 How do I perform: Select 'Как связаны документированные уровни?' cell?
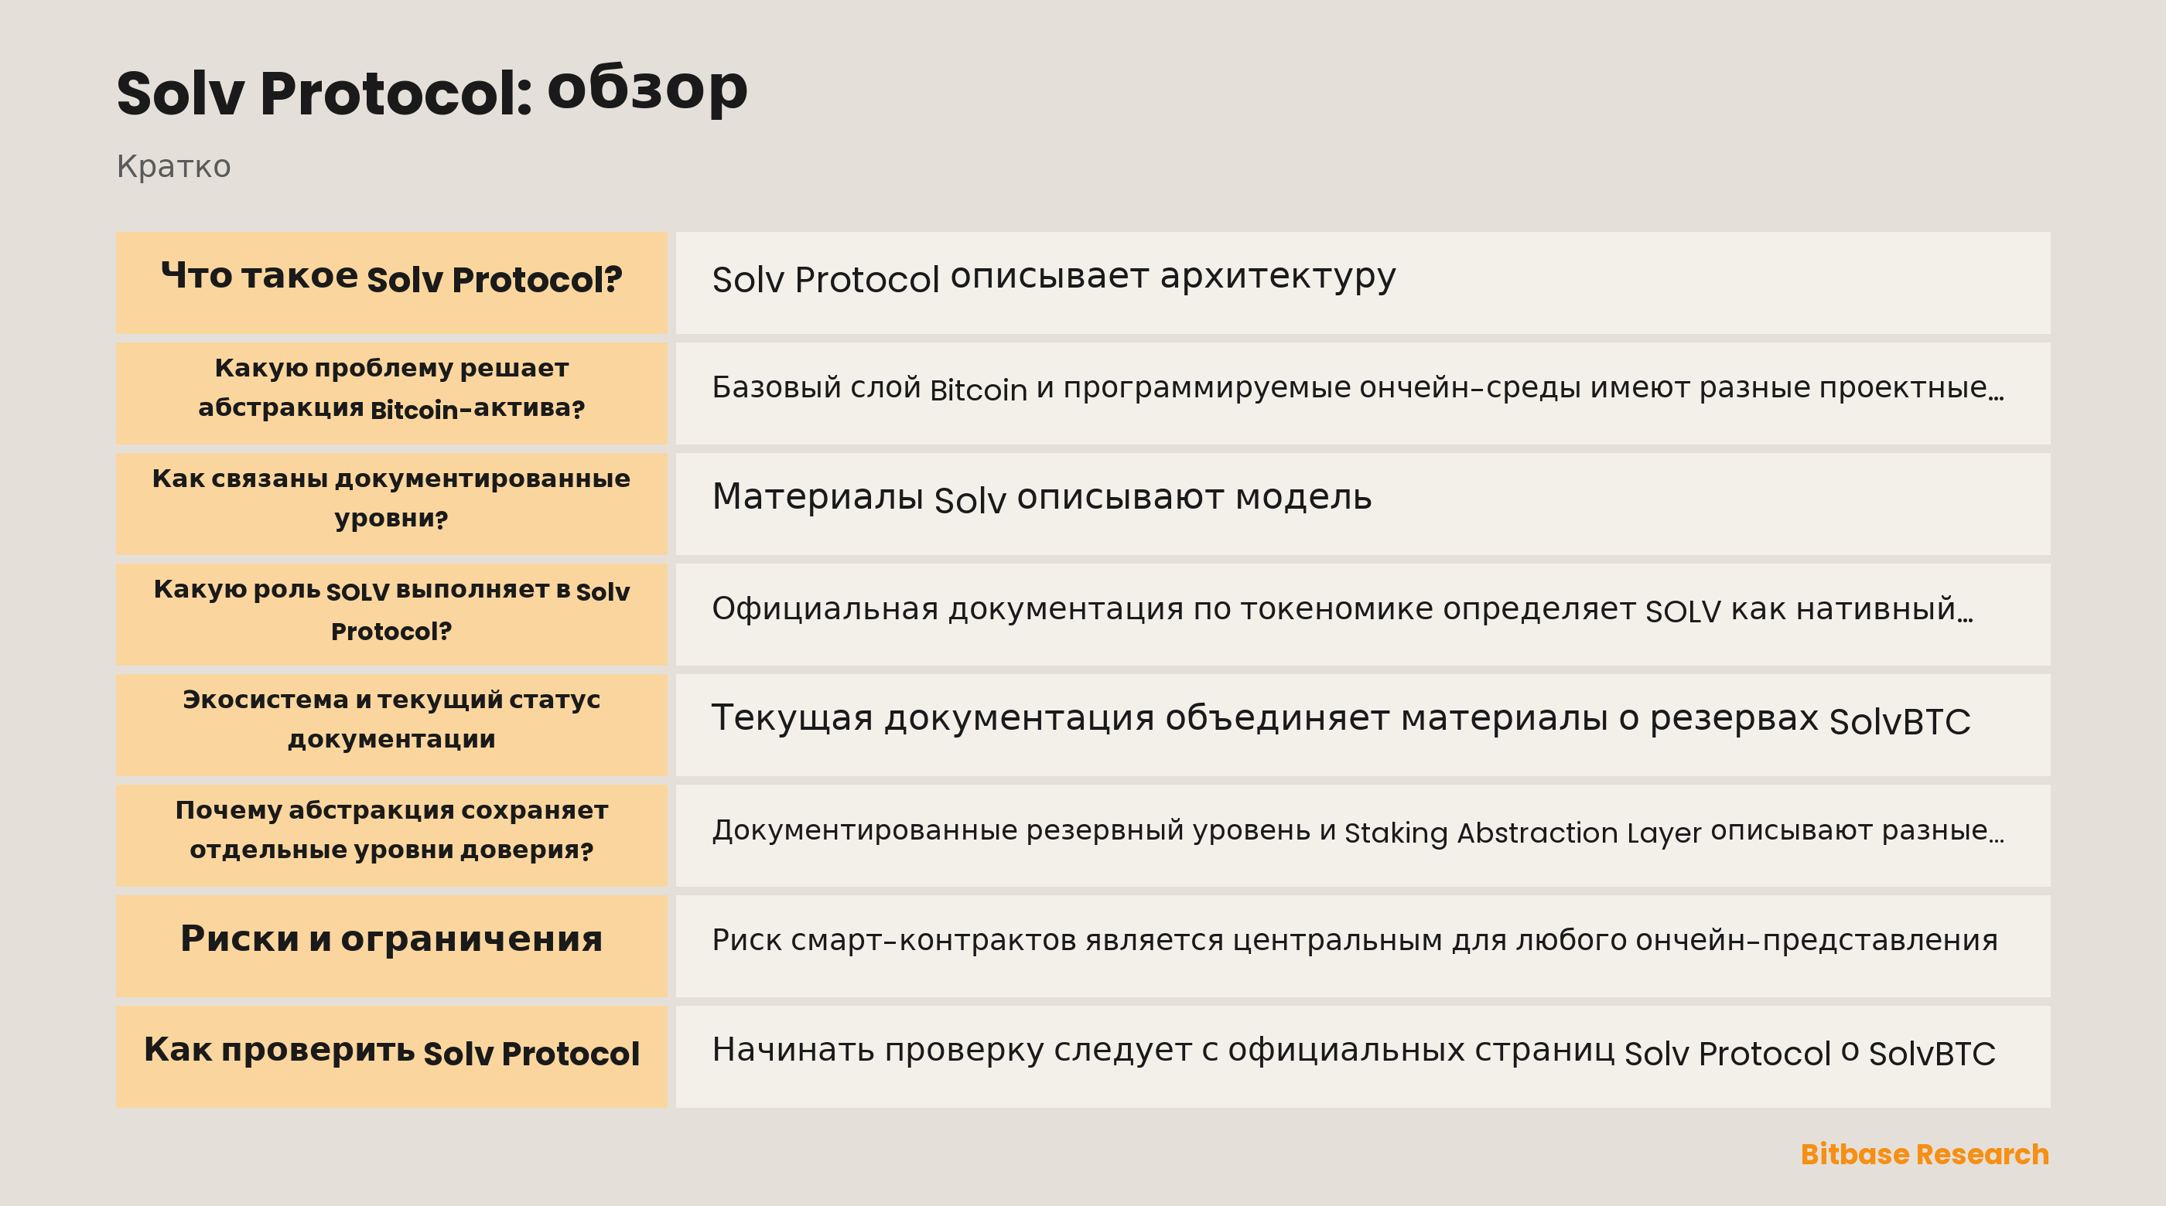[391, 503]
